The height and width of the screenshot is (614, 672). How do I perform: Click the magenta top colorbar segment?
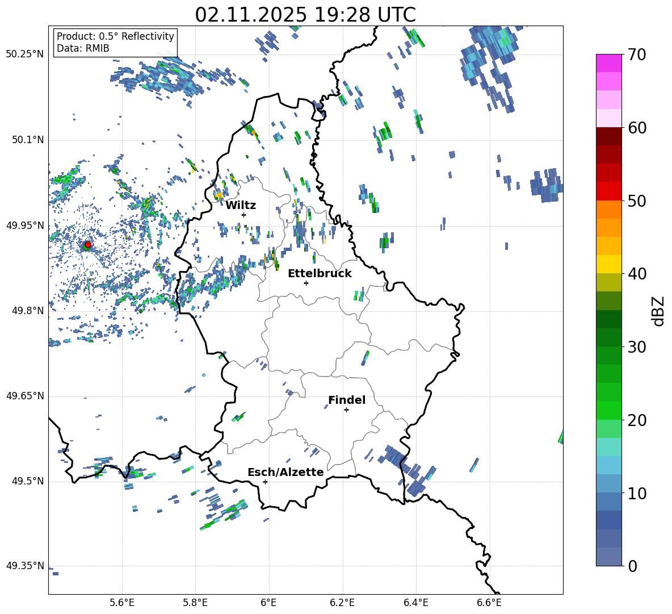coord(608,63)
